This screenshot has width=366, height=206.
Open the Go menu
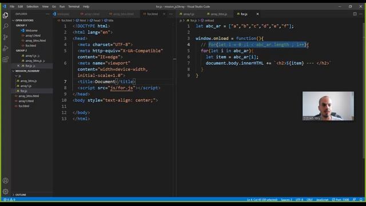click(54, 6)
